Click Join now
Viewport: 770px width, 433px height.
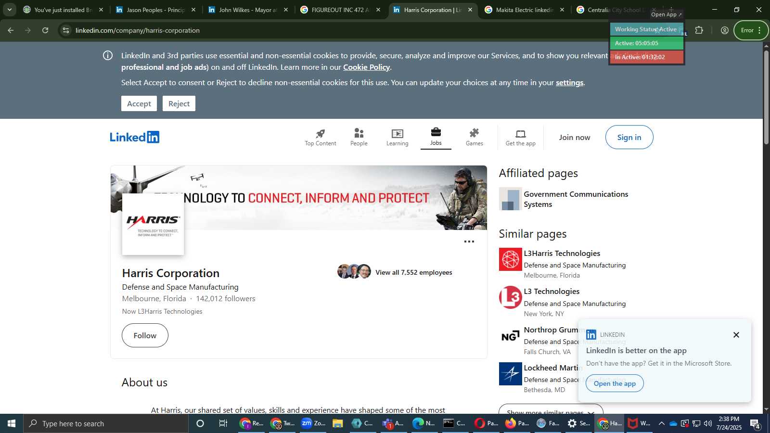[x=575, y=137]
